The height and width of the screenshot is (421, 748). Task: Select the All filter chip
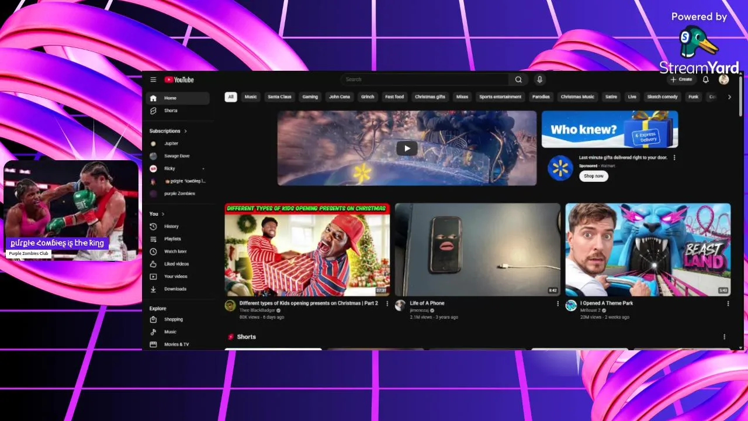[x=231, y=97]
